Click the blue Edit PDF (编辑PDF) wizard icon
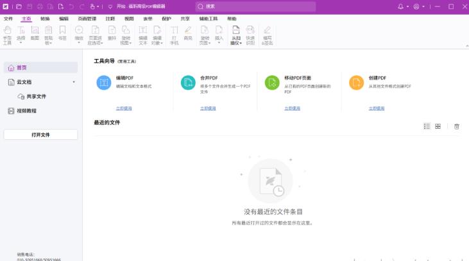This screenshot has width=469, height=261. click(x=104, y=83)
